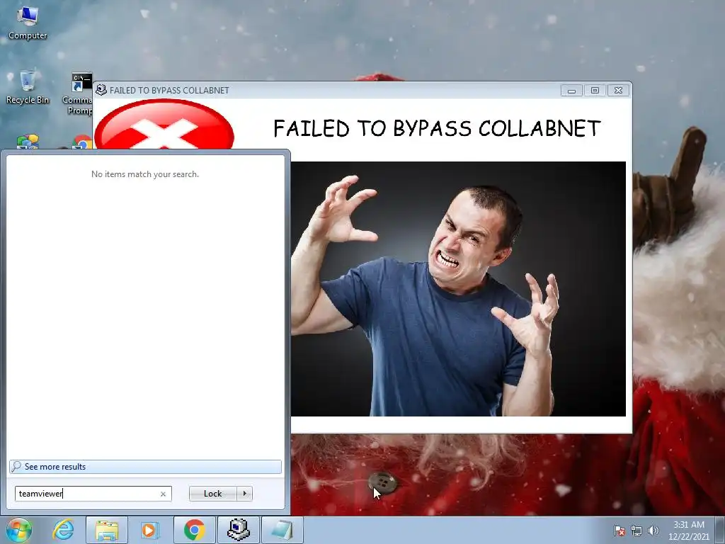Click the red X error image

click(x=164, y=124)
